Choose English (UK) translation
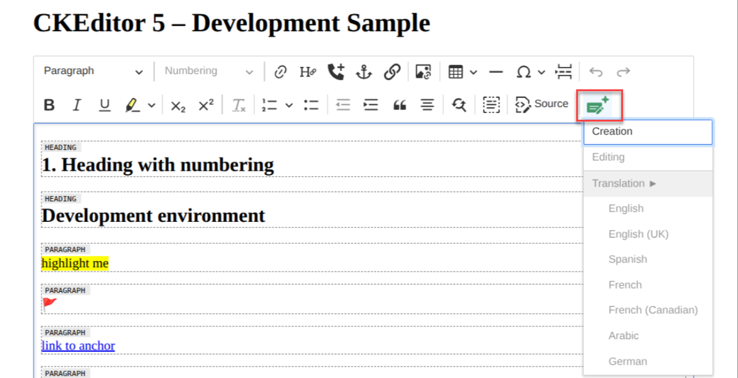 [x=648, y=234]
